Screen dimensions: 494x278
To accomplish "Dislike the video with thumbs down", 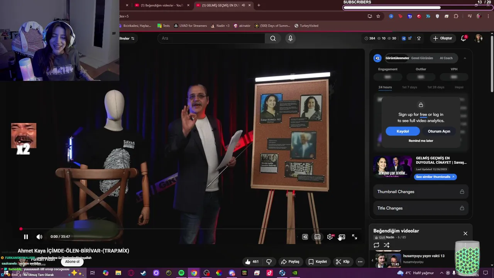I will click(269, 261).
